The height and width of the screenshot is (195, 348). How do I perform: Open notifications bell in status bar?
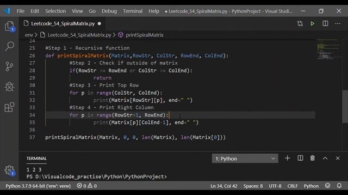coord(339,186)
